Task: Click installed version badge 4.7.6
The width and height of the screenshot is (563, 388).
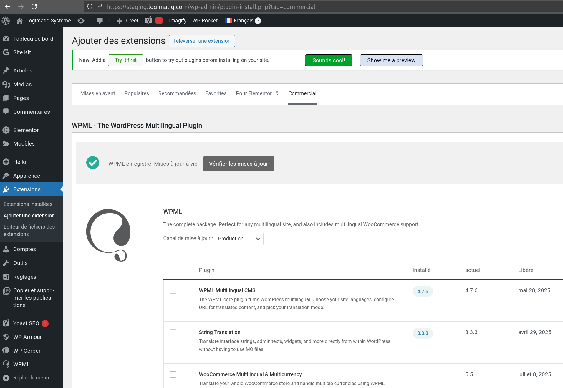Action: (423, 291)
